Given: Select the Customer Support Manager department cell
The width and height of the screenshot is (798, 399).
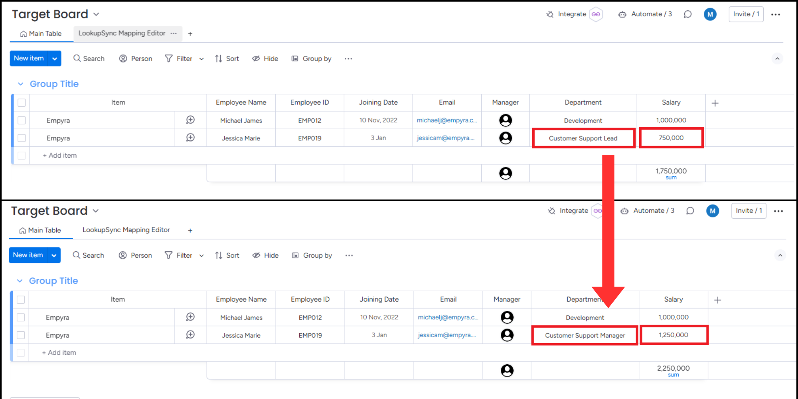Looking at the screenshot, I should pos(585,335).
